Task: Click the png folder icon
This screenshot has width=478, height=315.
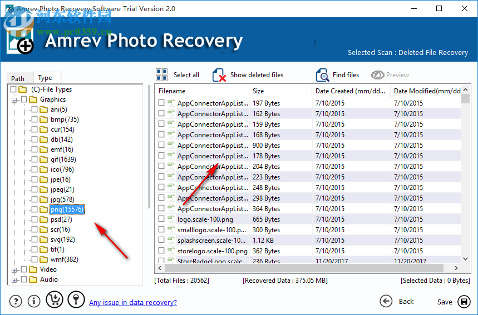Action: click(44, 209)
